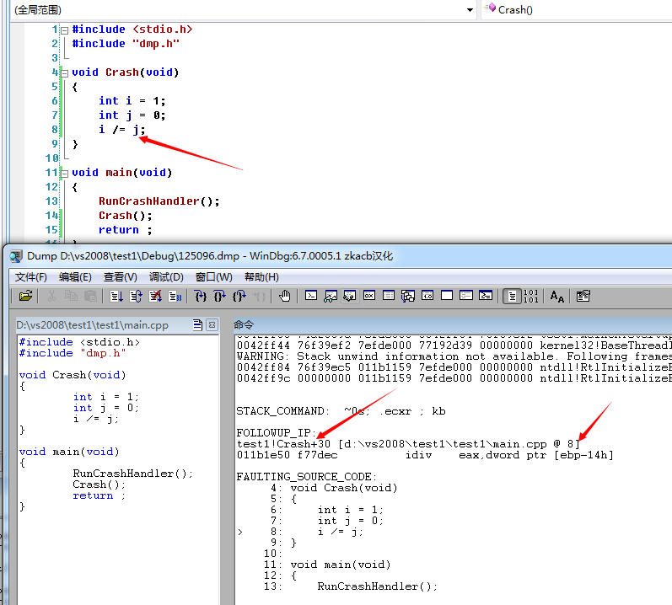Open the Registers window toolbar icon
The image size is (672, 605).
coord(369,296)
